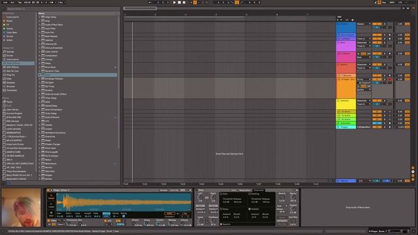
Task: Select Plug-Ins category
Action: (x=10, y=75)
